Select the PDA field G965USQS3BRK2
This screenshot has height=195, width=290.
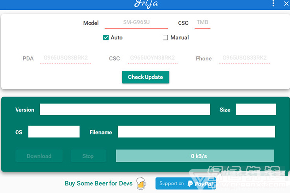pyautogui.click(x=66, y=58)
